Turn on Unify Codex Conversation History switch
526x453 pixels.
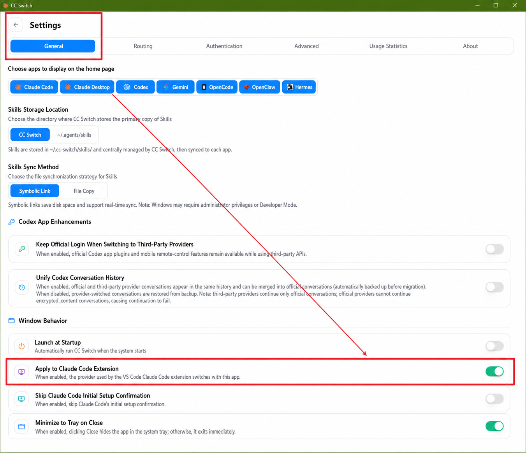pos(494,287)
